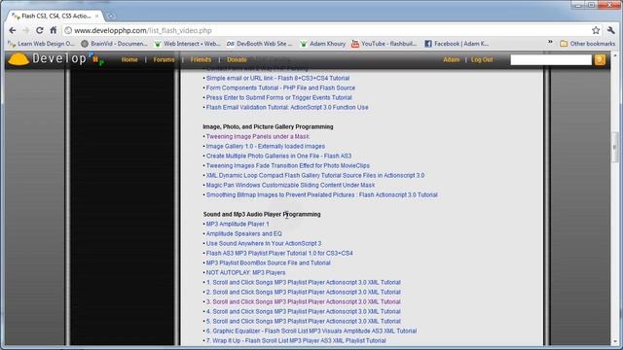Open Chrome wrench settings menu
Screen dimensions: 623x350
coord(611,30)
